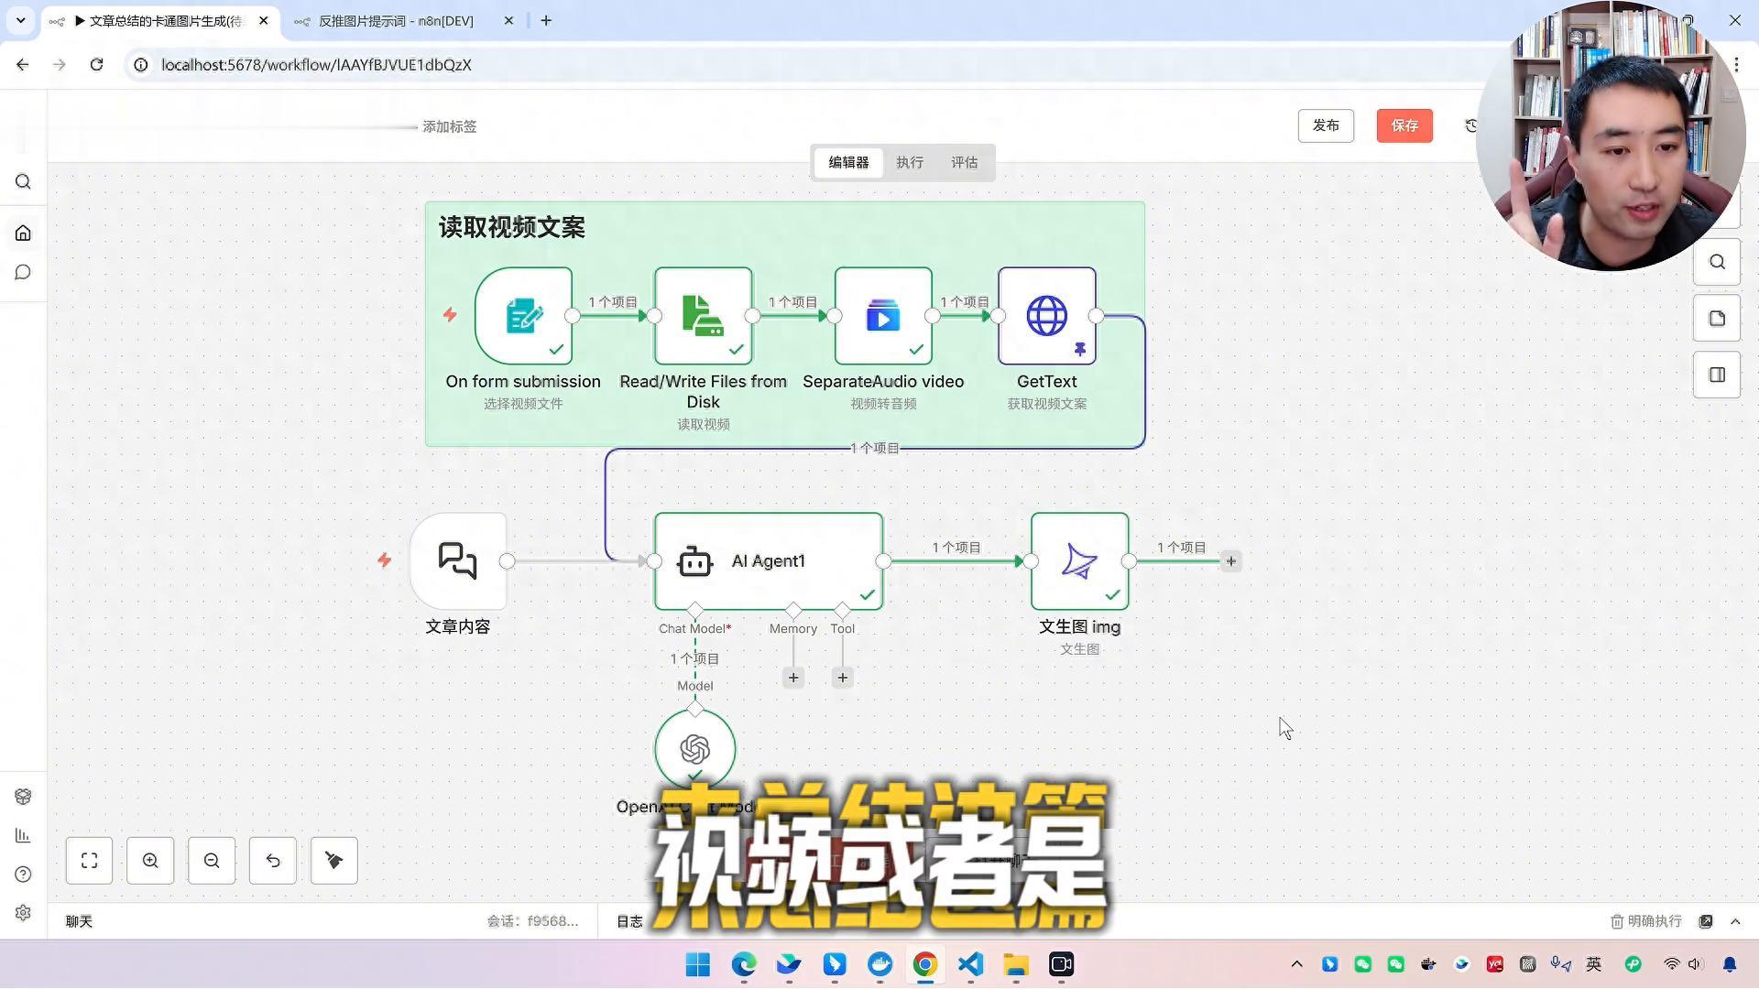The image size is (1759, 989).
Task: Select the 文生图 img node
Action: point(1079,561)
